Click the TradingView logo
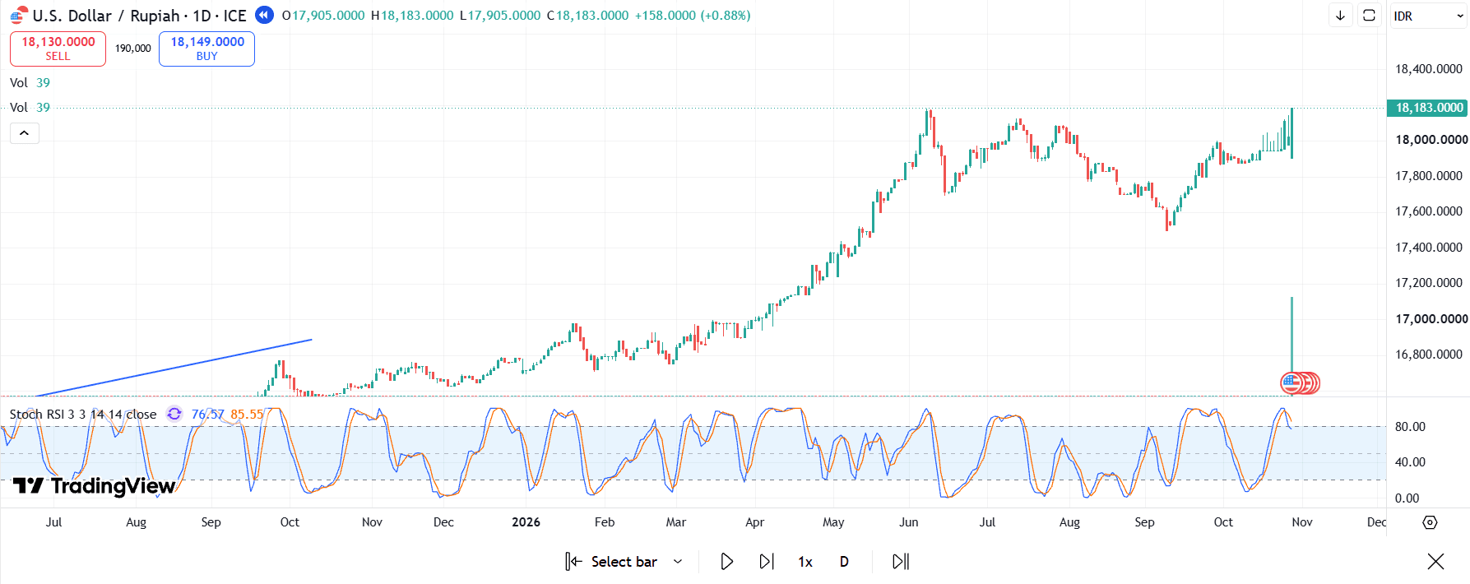This screenshot has height=584, width=1470. tap(94, 486)
